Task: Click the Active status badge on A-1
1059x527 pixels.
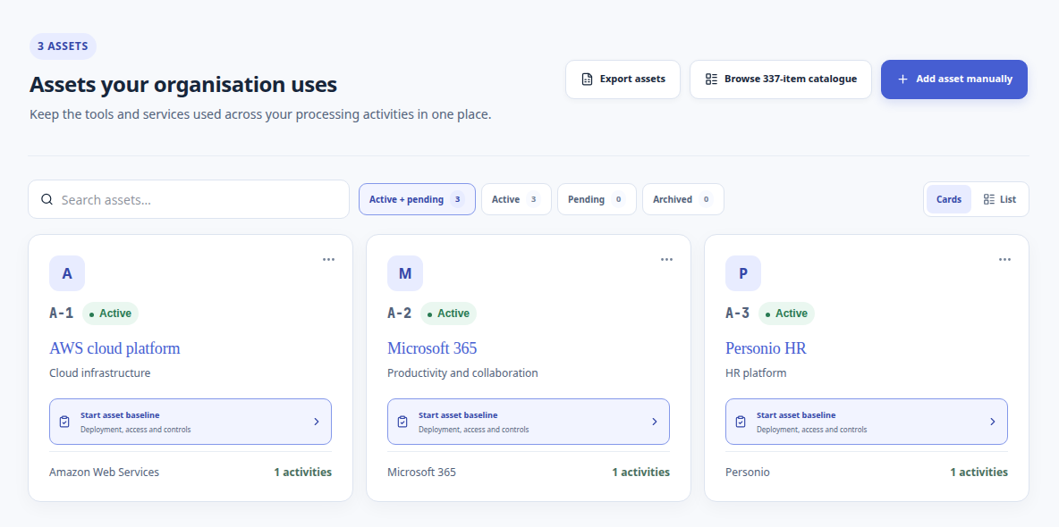Action: 110,314
